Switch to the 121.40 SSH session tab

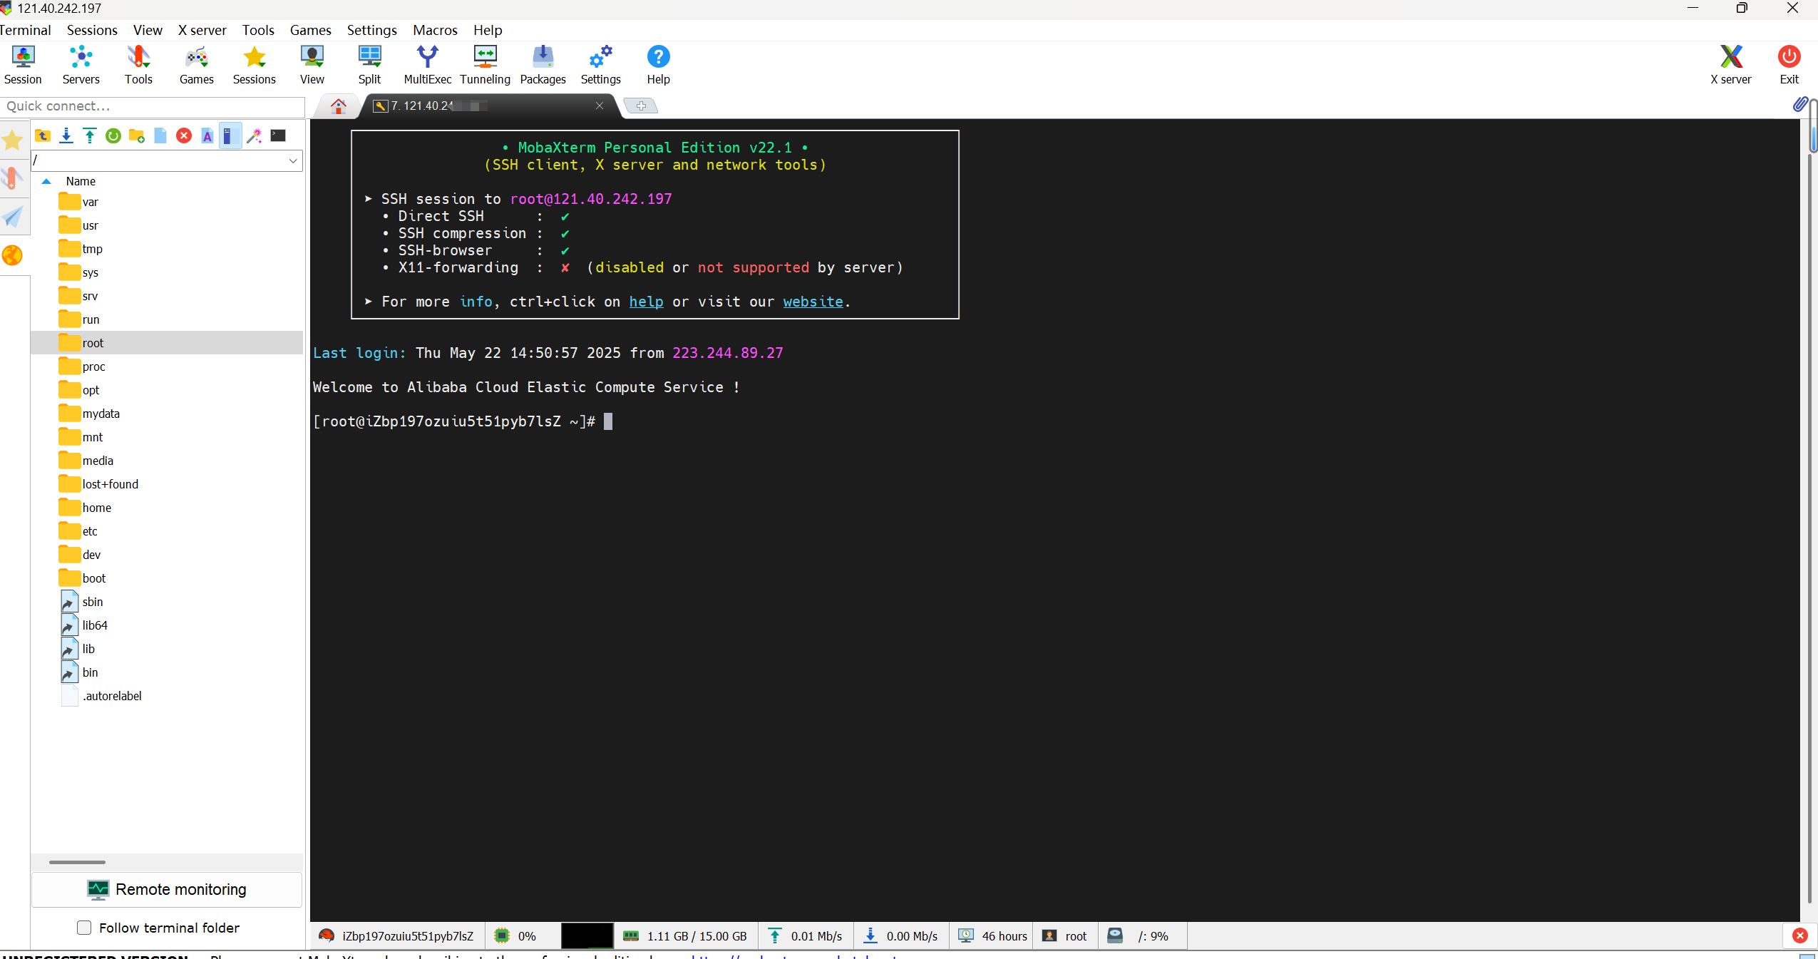[x=485, y=106]
